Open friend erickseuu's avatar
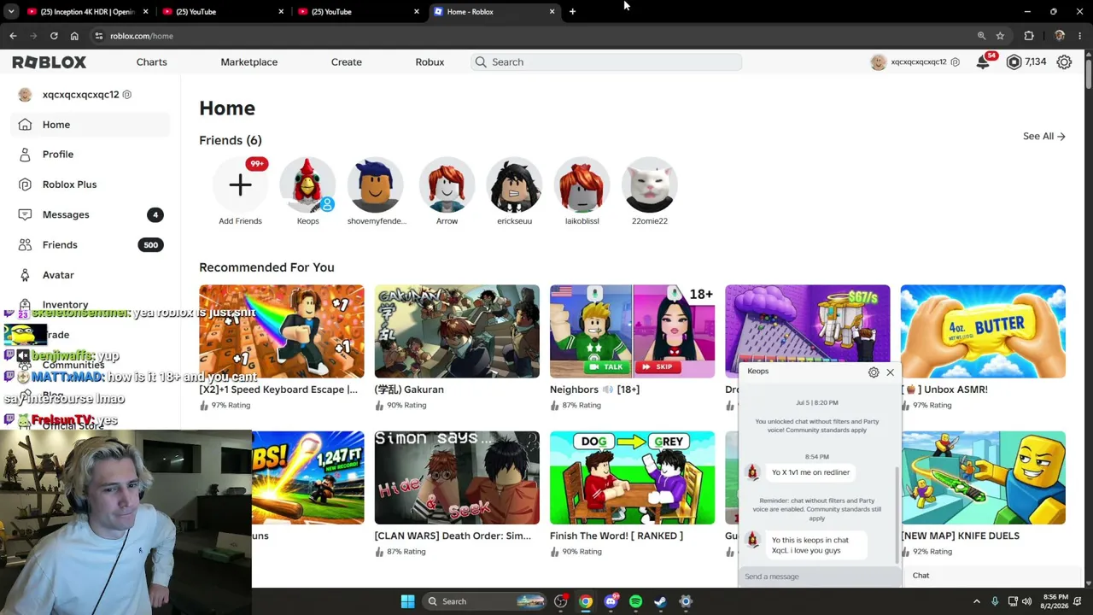 tap(514, 184)
